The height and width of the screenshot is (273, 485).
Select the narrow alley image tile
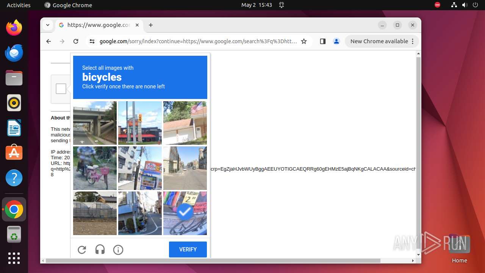pos(140,213)
